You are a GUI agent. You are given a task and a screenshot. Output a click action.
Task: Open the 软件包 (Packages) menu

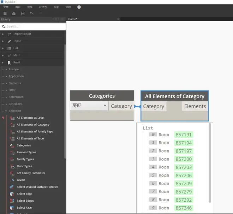click(43, 7)
